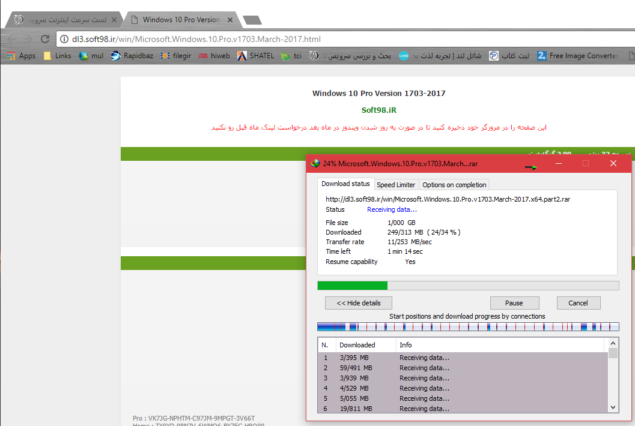The height and width of the screenshot is (426, 635).
Task: Open the ثبت کتاب bookmark
Action: [509, 56]
